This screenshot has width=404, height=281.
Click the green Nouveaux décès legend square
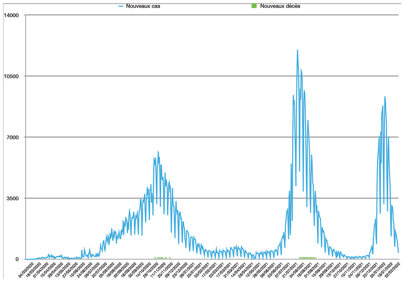coord(254,6)
